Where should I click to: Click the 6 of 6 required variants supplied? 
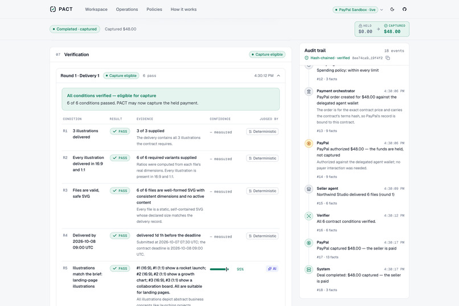coord(166,157)
